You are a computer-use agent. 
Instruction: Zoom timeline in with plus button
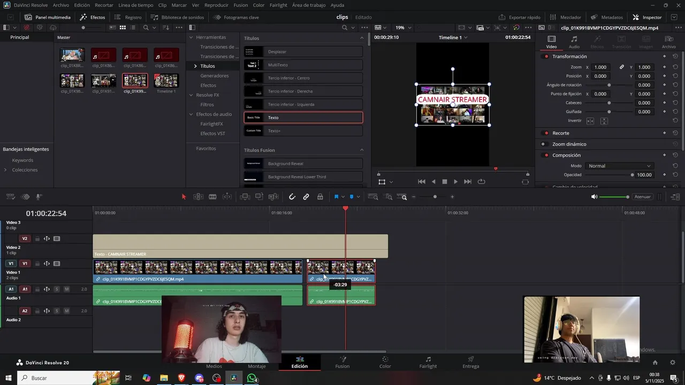tap(452, 197)
